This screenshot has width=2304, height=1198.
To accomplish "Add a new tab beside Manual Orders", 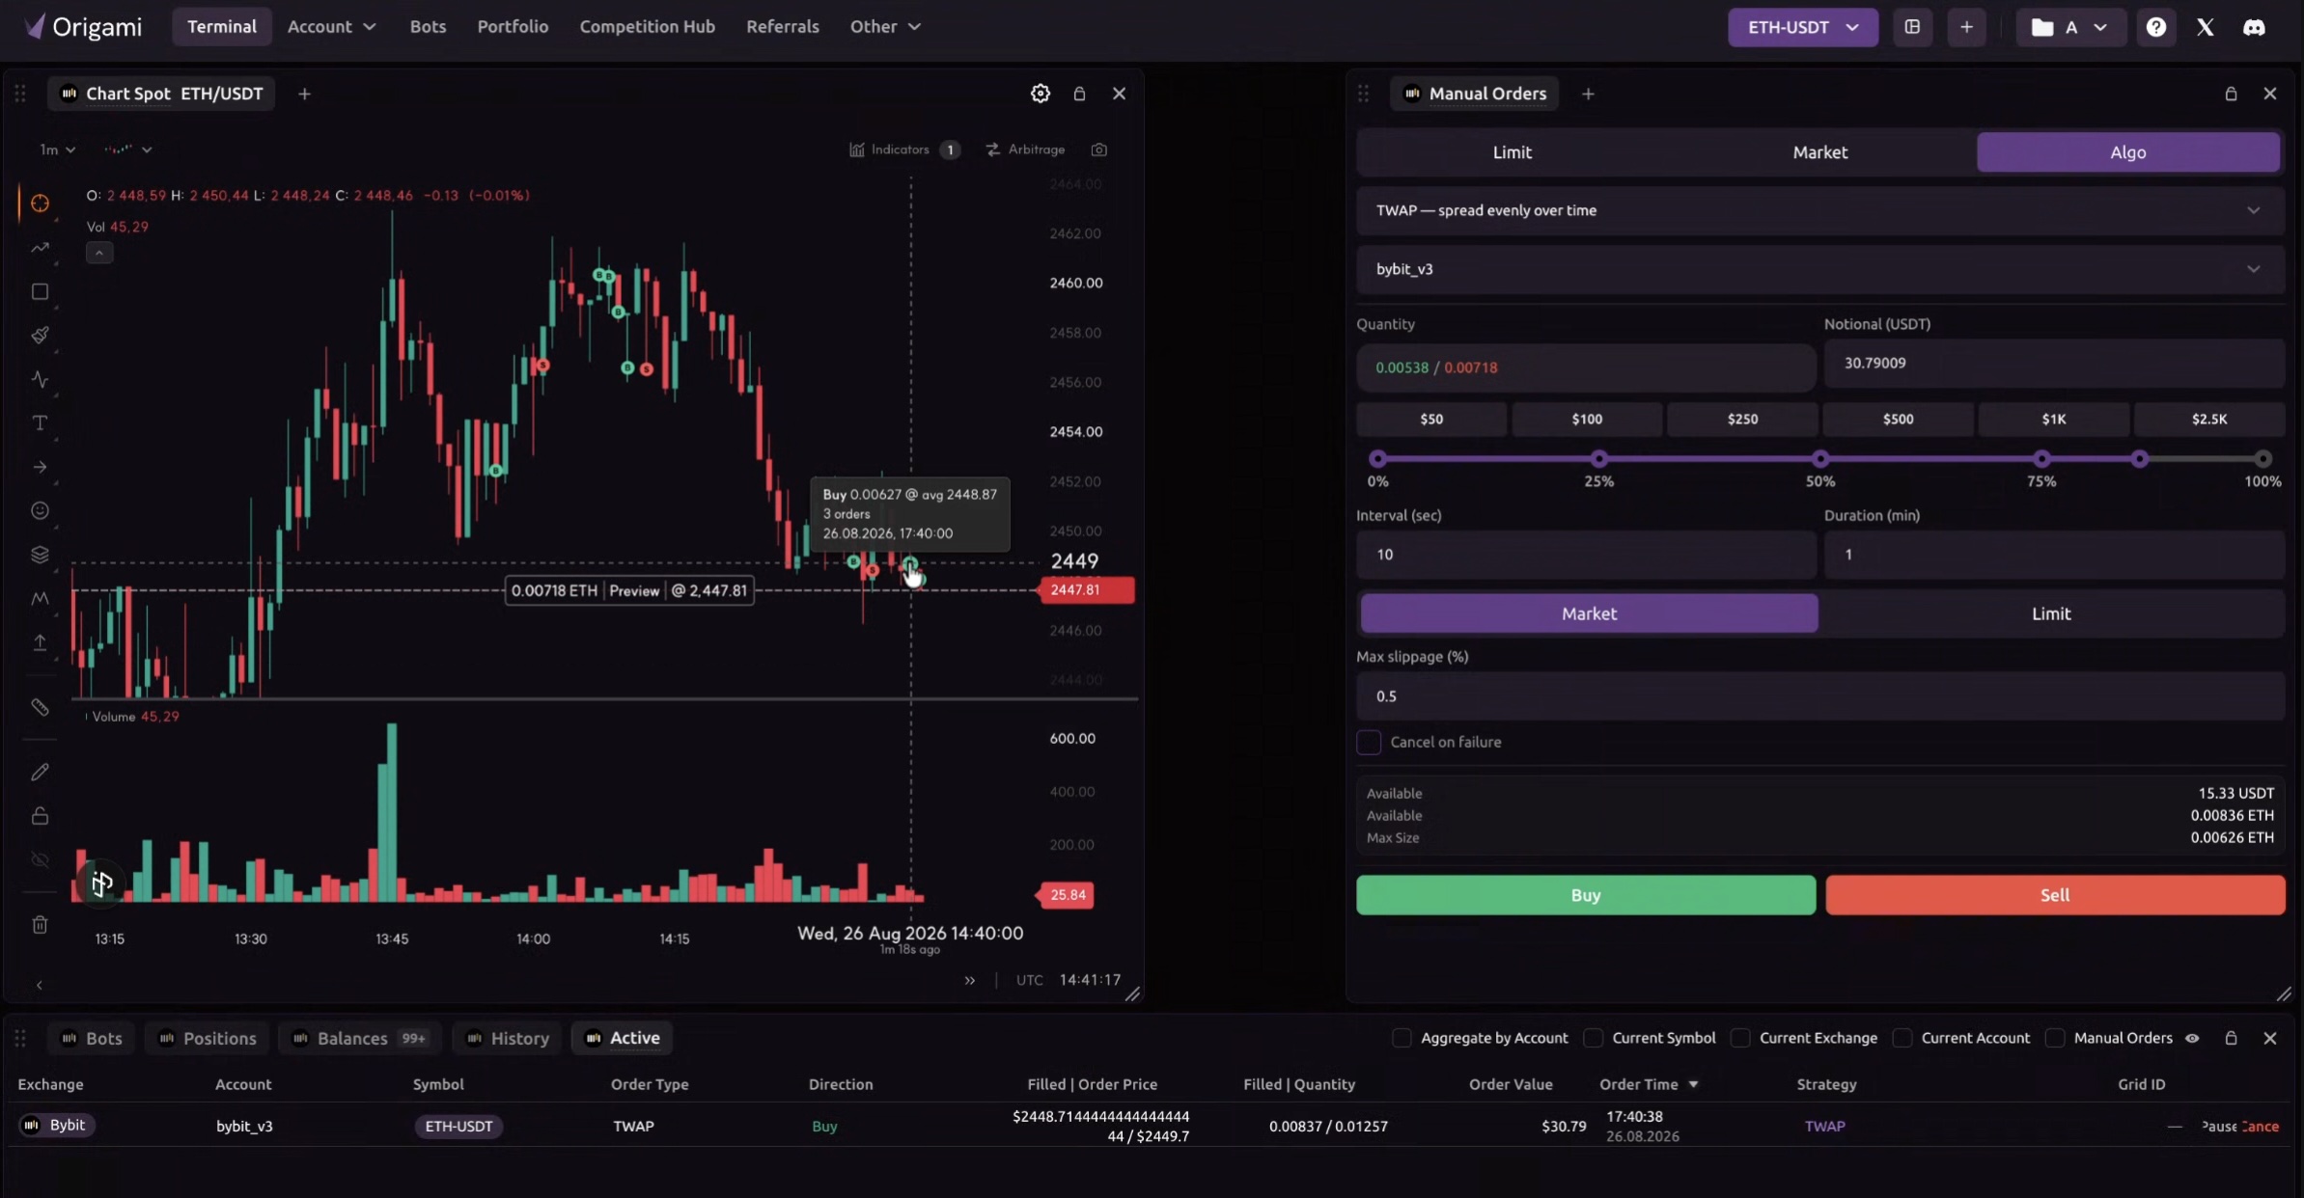I will click(1588, 94).
